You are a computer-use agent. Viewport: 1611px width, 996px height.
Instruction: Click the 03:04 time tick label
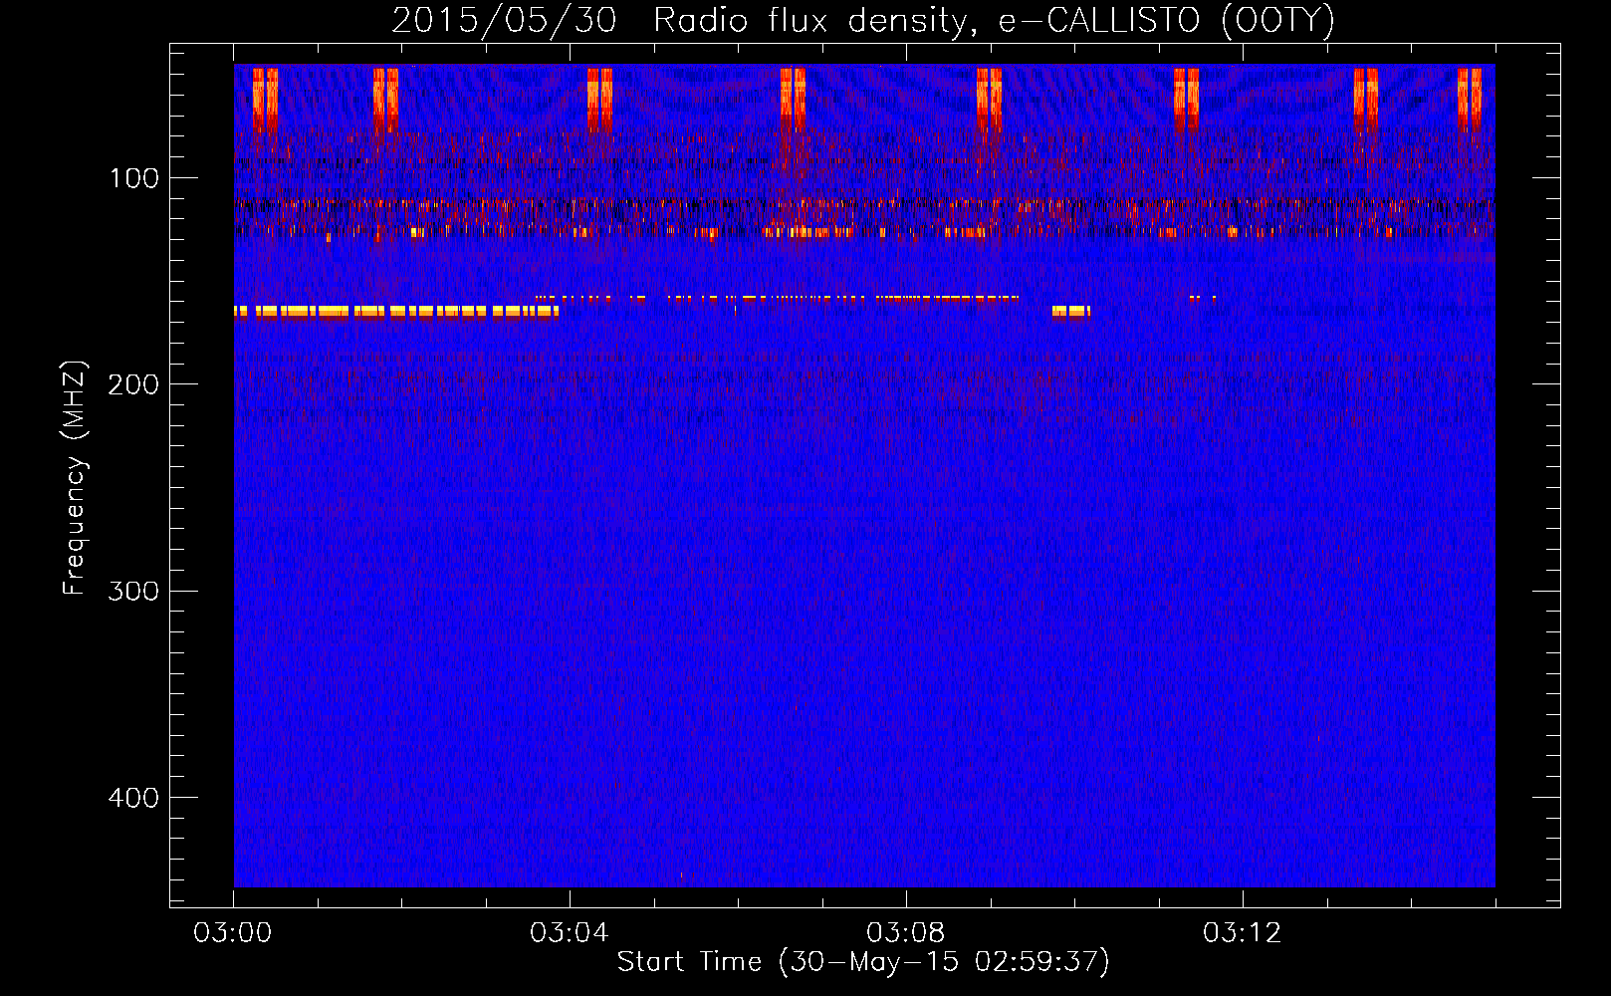pos(570,933)
